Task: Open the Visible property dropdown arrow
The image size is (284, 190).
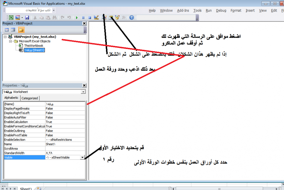Action: tap(82, 157)
